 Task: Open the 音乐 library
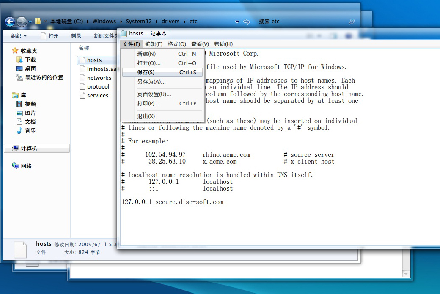[26, 131]
